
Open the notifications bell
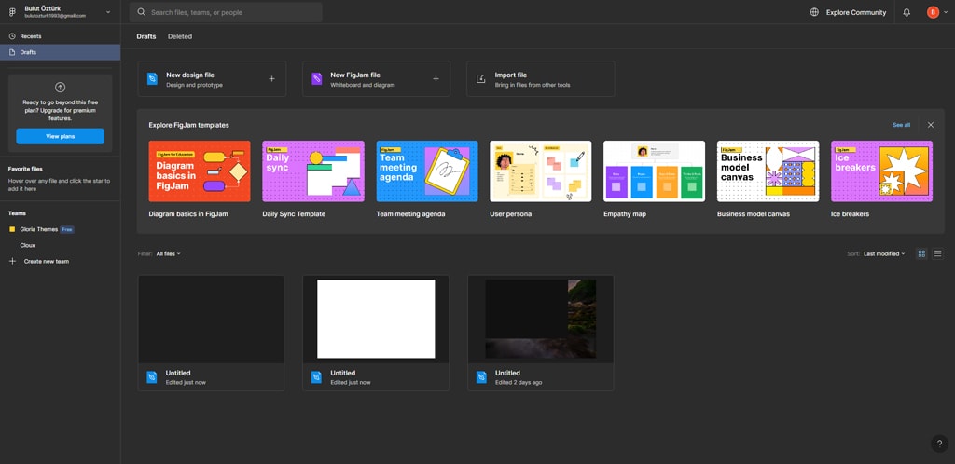point(907,12)
